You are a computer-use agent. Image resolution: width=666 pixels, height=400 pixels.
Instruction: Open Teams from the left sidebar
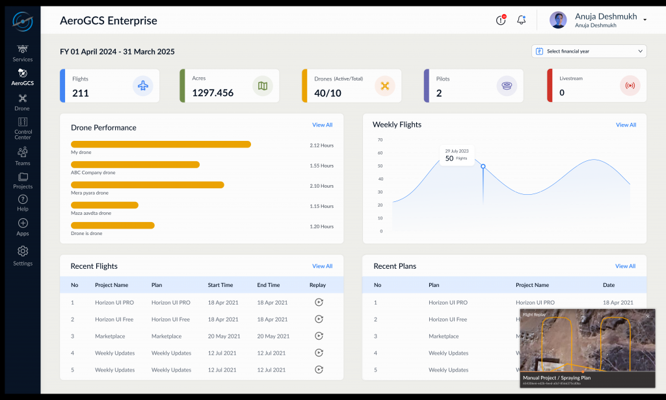(22, 156)
